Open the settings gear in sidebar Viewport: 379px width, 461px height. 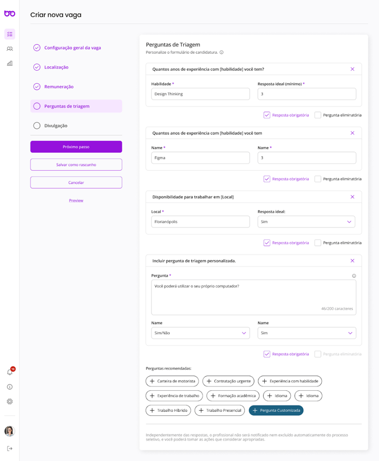[x=10, y=402]
